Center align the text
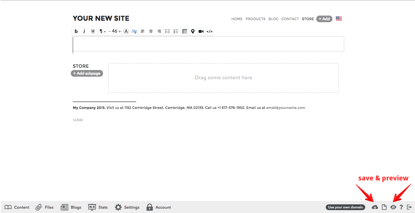415x213 pixels. pyautogui.click(x=151, y=31)
